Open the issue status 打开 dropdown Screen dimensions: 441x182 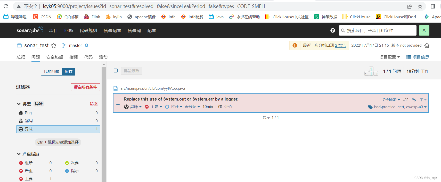[x=174, y=107]
